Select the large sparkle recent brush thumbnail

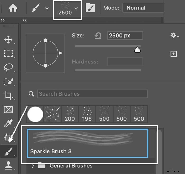pyautogui.click(x=52, y=114)
